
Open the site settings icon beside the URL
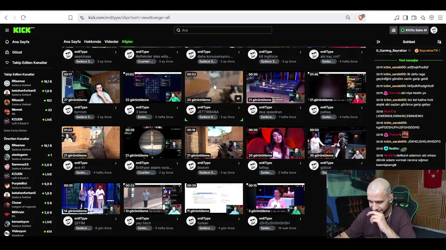pos(82,18)
